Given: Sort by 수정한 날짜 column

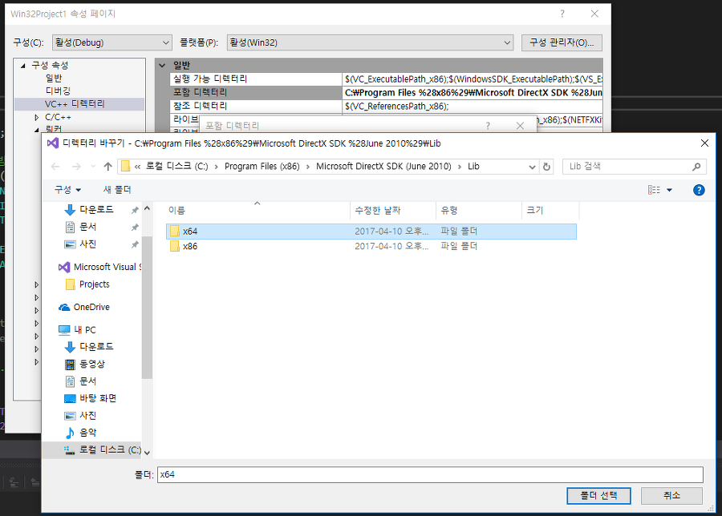Looking at the screenshot, I should [393, 210].
